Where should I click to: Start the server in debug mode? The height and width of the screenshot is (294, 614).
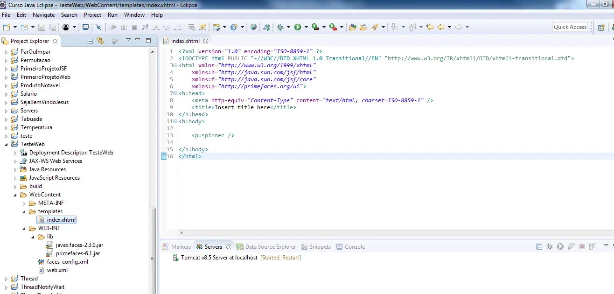[550, 246]
